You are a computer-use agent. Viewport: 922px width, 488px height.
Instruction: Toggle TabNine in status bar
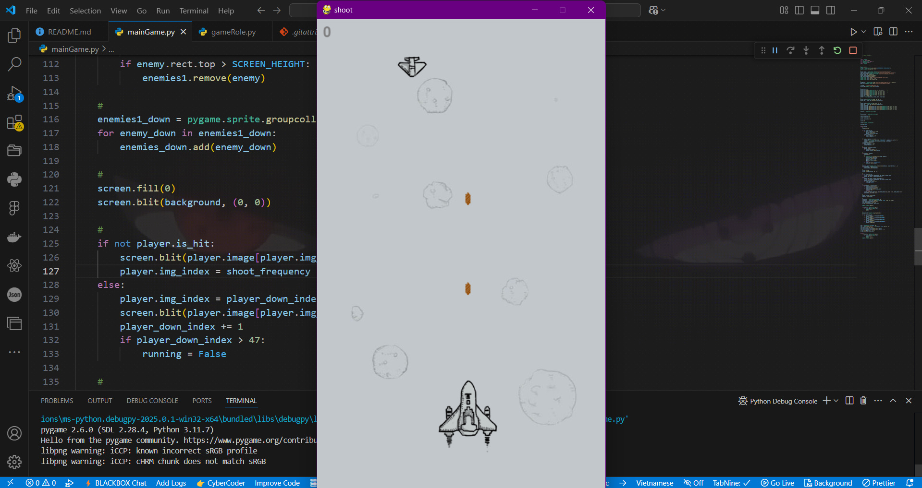[x=731, y=483]
